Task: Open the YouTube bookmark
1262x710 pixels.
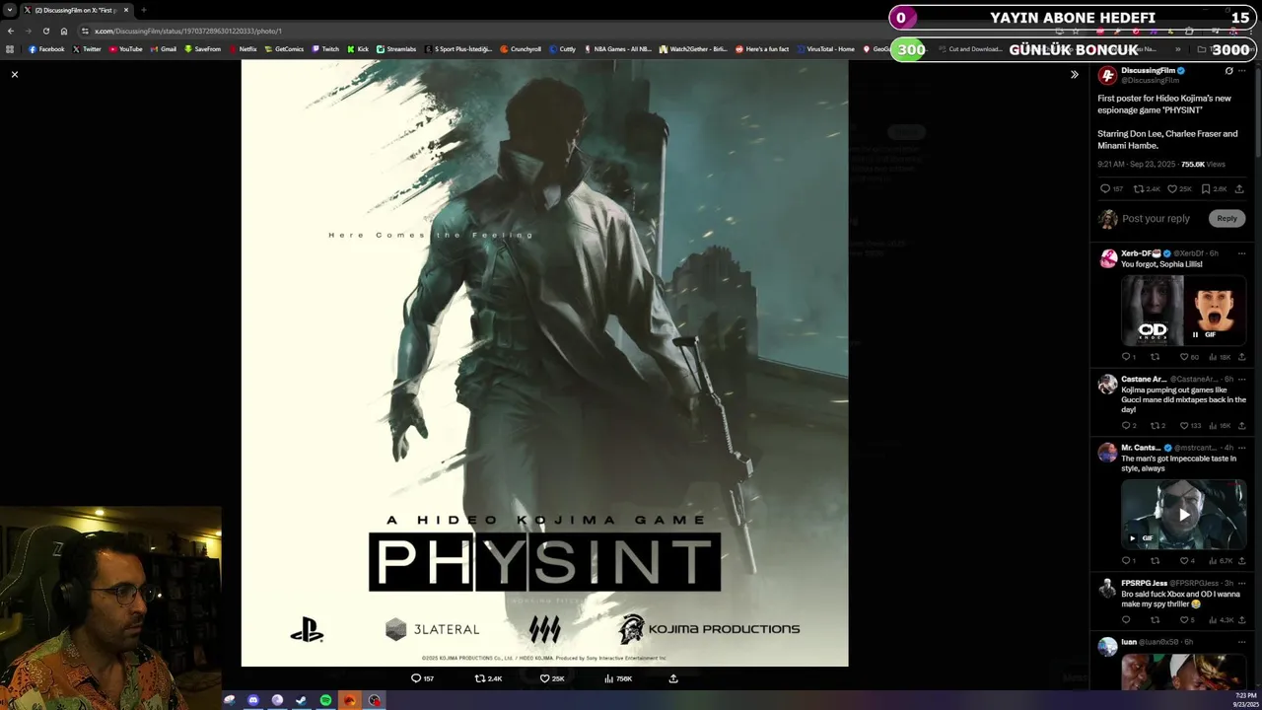Action: pos(125,48)
